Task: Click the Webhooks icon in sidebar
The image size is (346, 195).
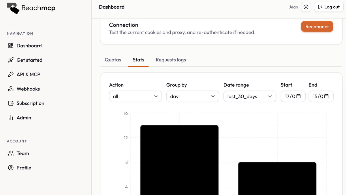Action: 11,89
